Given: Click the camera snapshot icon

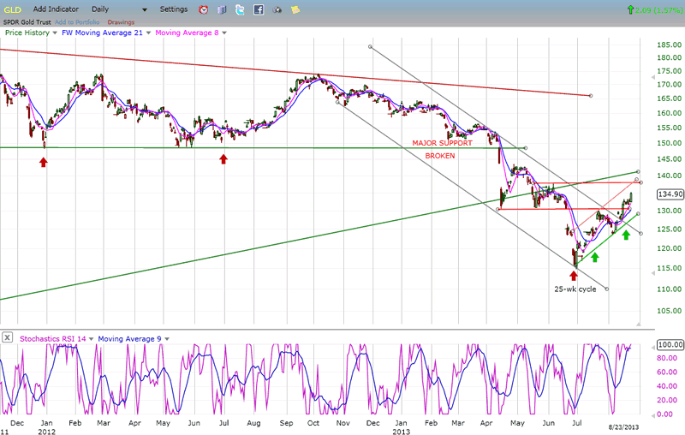Looking at the screenshot, I should [277, 9].
